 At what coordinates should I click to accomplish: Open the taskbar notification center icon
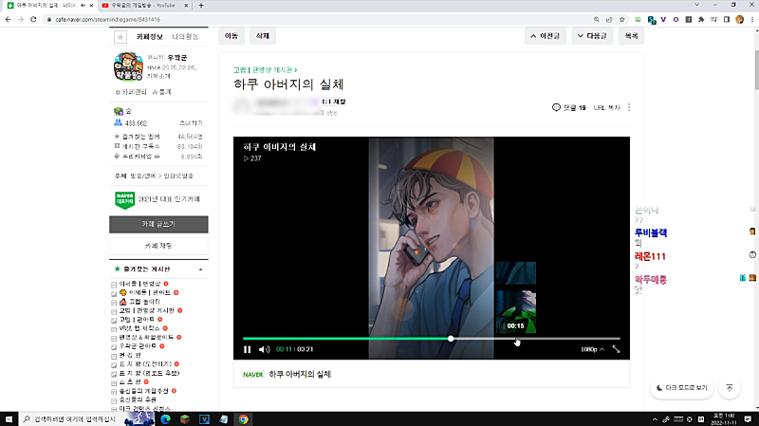point(748,419)
